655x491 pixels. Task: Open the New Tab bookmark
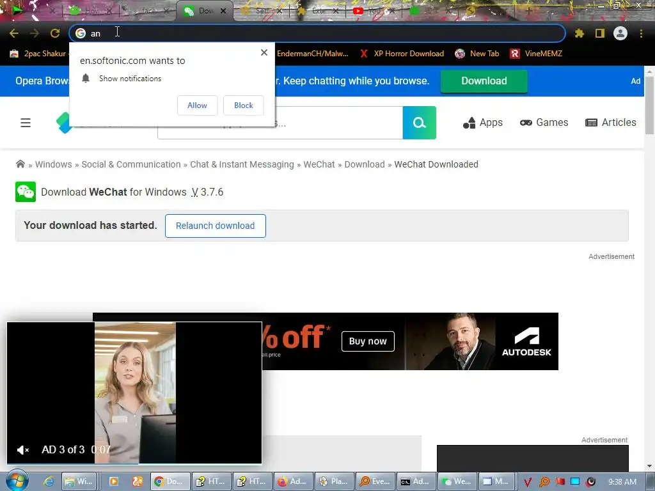(477, 54)
